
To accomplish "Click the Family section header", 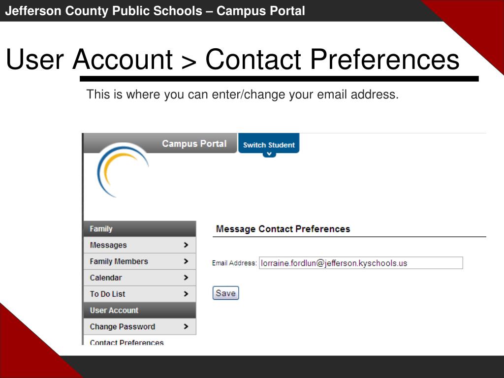I will [x=140, y=229].
